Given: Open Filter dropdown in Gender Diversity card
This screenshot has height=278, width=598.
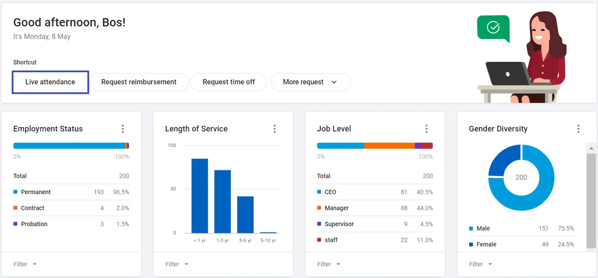Looking at the screenshot, I should click(x=480, y=264).
